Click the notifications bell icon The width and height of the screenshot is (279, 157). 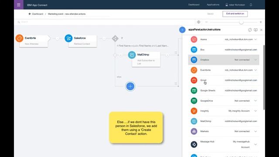(251, 5)
